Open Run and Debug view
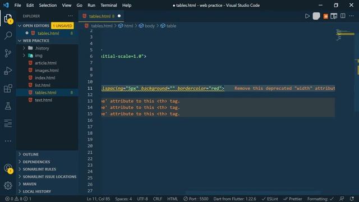Viewport: 359px width, 202px height. coord(8,71)
